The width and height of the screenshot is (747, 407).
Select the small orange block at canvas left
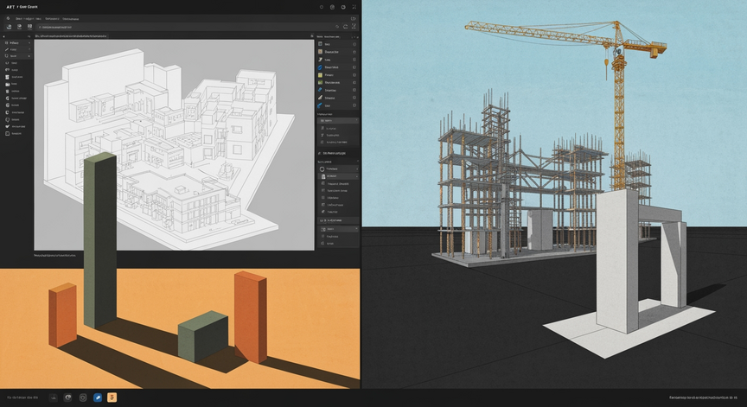62,315
